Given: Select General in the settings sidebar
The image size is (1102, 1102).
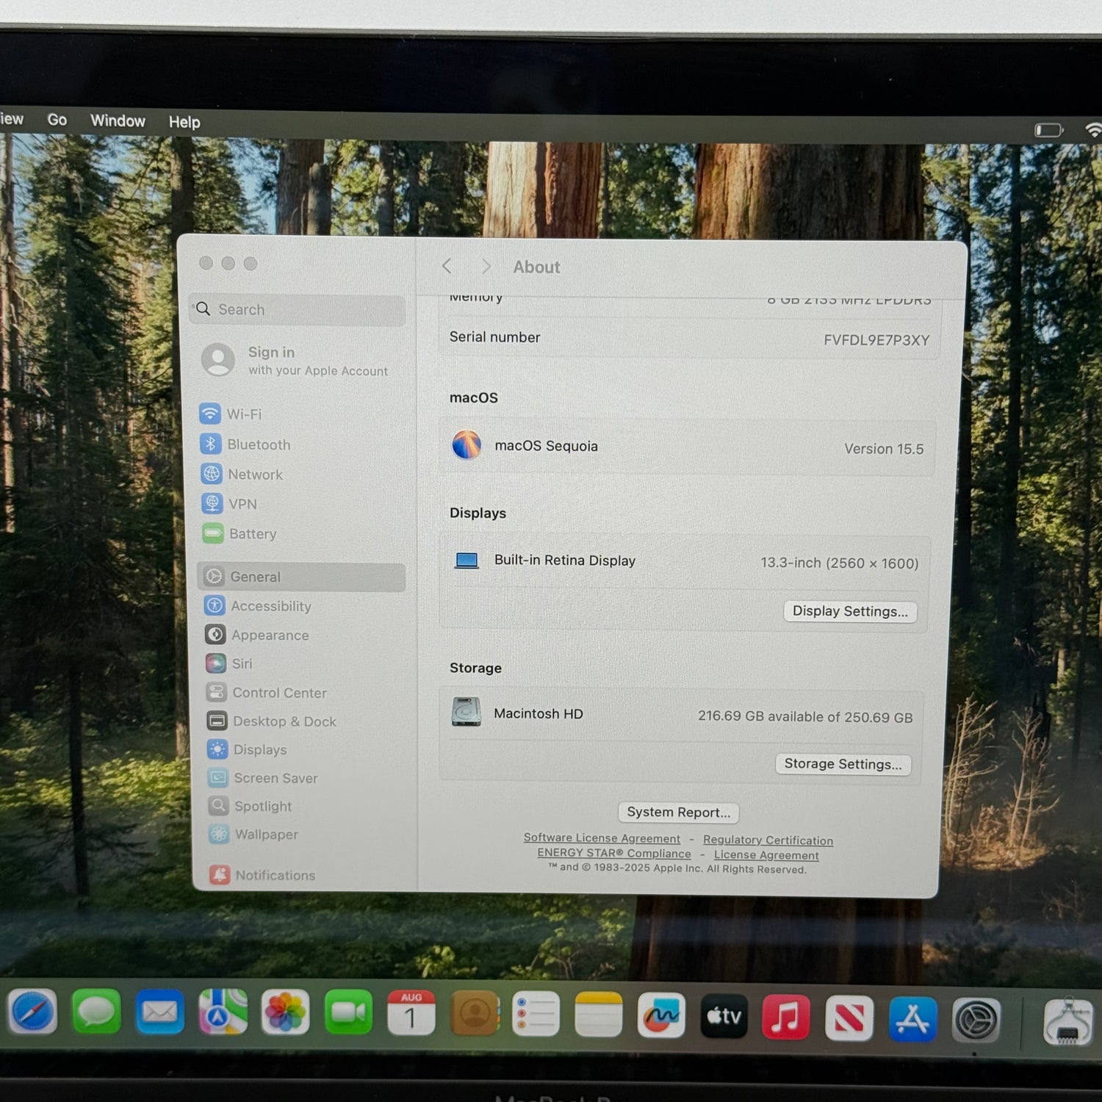Looking at the screenshot, I should point(301,577).
